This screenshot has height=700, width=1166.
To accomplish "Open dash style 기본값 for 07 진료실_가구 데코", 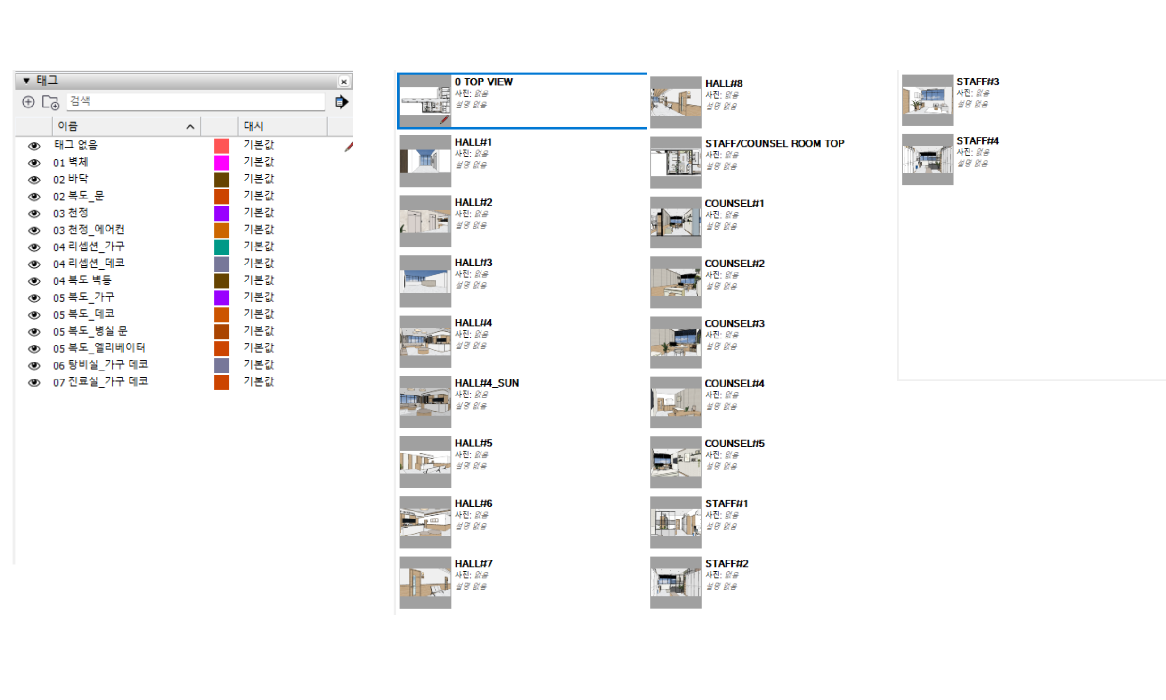I will (x=258, y=382).
